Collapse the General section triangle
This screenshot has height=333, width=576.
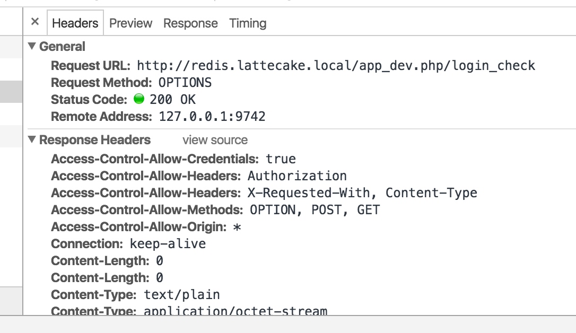pyautogui.click(x=32, y=46)
